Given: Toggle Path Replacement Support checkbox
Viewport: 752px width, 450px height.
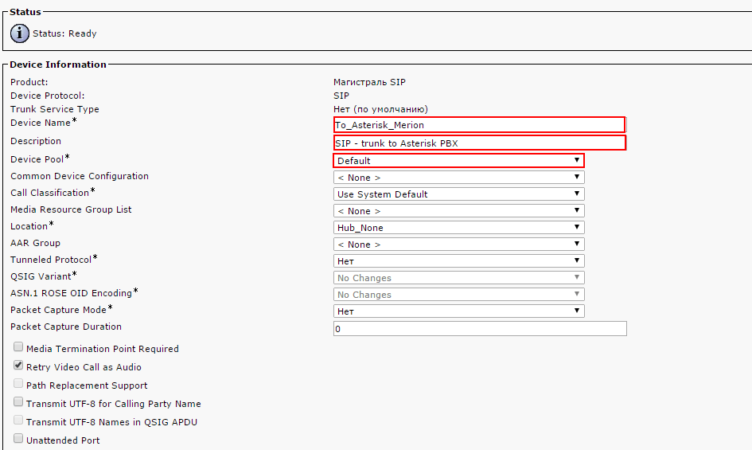Looking at the screenshot, I should 18,383.
